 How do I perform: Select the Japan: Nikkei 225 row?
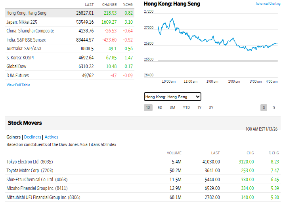pos(69,22)
